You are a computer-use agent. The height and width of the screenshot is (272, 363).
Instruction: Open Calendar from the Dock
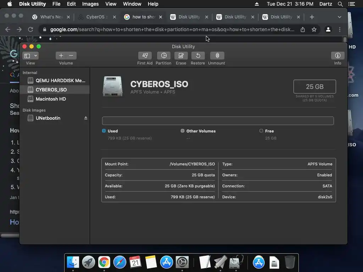135,262
